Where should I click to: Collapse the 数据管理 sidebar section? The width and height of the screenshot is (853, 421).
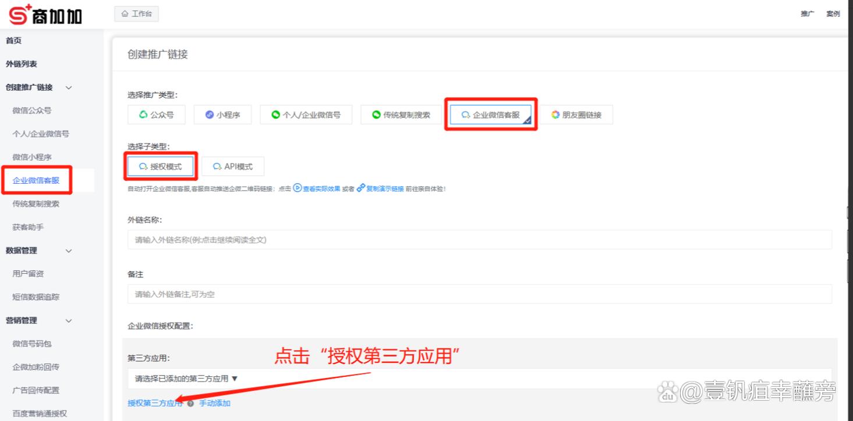(69, 251)
